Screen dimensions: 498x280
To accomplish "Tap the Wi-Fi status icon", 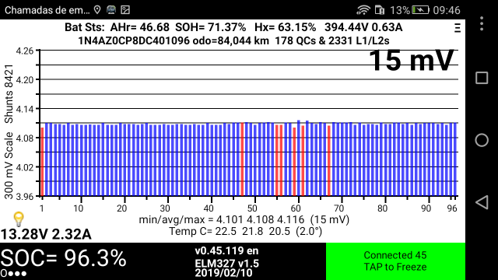I will [x=363, y=10].
